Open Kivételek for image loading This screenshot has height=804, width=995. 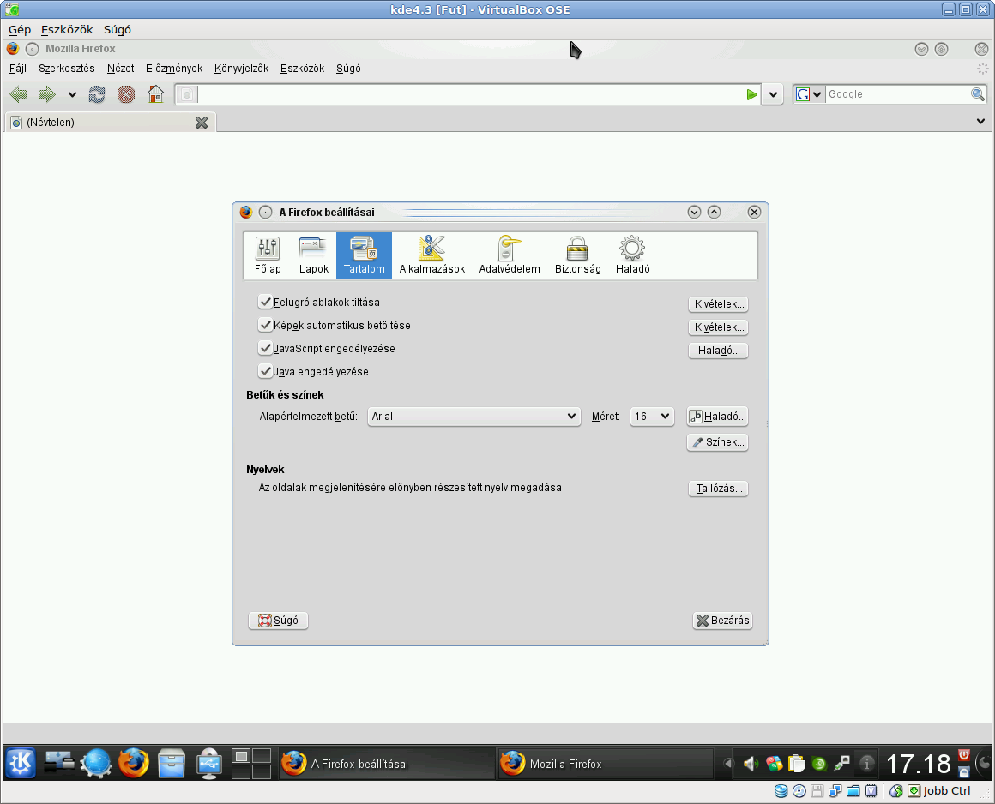tap(718, 327)
